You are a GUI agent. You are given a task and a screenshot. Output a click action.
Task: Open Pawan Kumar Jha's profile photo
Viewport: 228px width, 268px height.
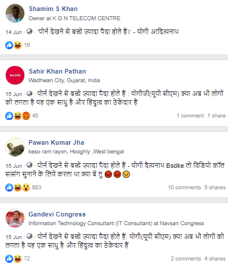pyautogui.click(x=15, y=147)
